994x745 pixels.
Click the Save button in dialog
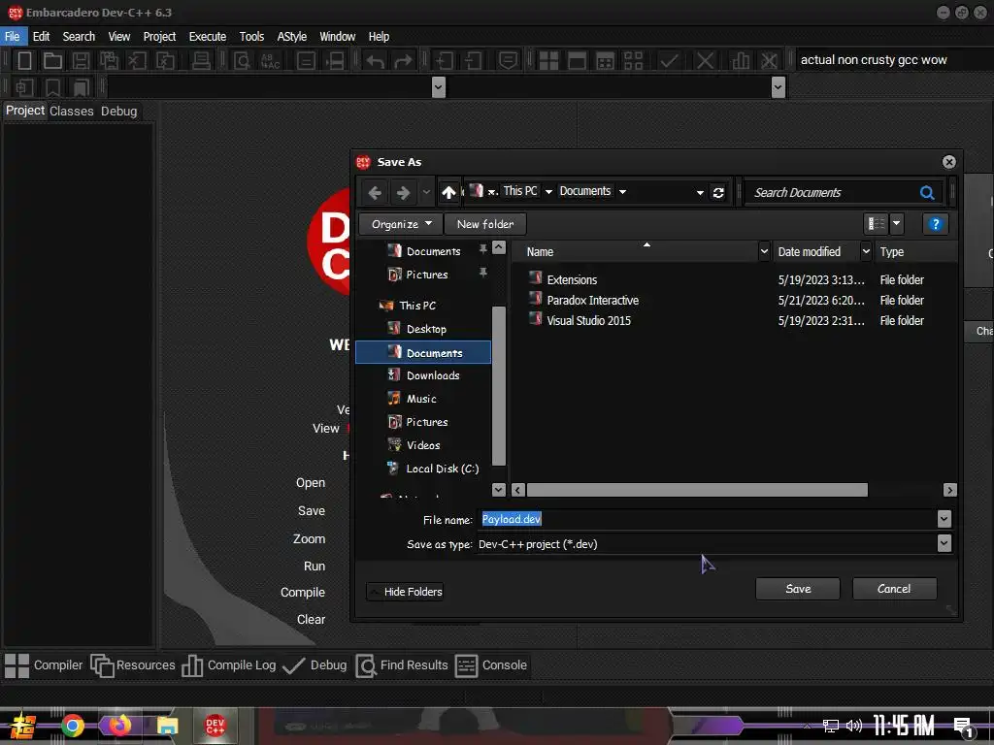[798, 589]
